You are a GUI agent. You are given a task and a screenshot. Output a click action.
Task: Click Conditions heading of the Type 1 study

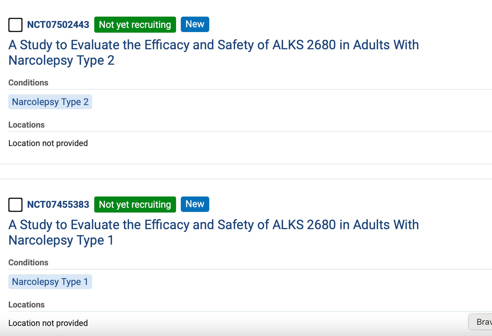pos(28,262)
